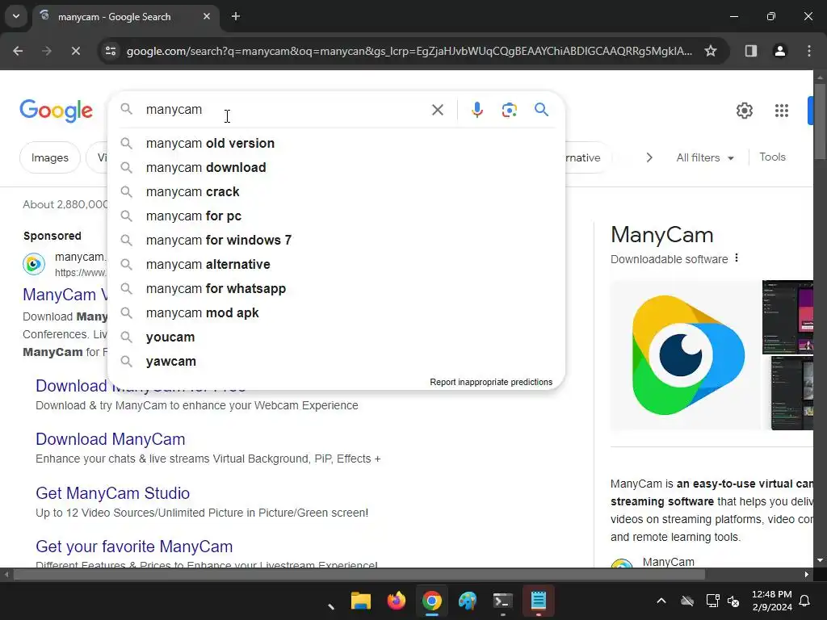This screenshot has width=827, height=620.
Task: Open Google Lens image search icon
Action: click(x=509, y=110)
